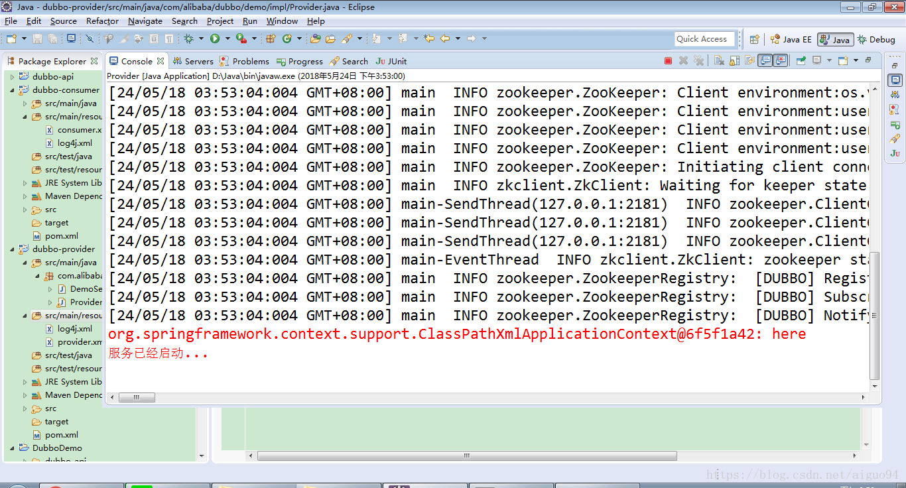Select the Java perspective button
Screen dimensions: 906x488
click(x=835, y=40)
